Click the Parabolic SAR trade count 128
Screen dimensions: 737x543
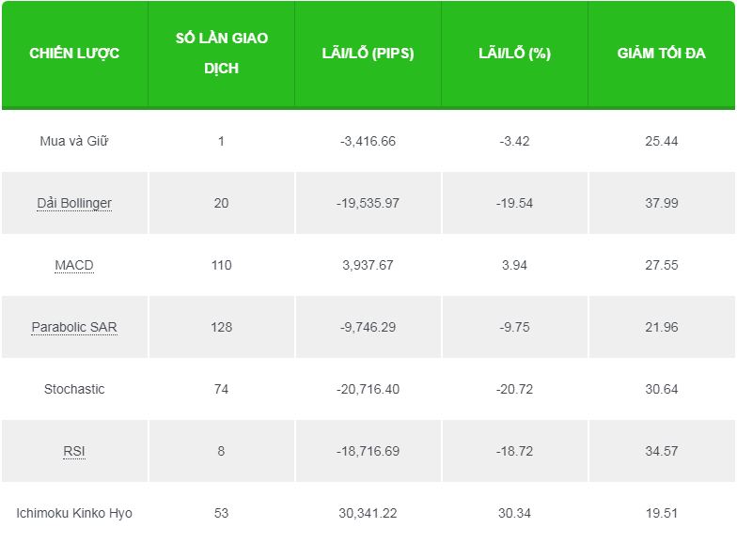point(221,327)
